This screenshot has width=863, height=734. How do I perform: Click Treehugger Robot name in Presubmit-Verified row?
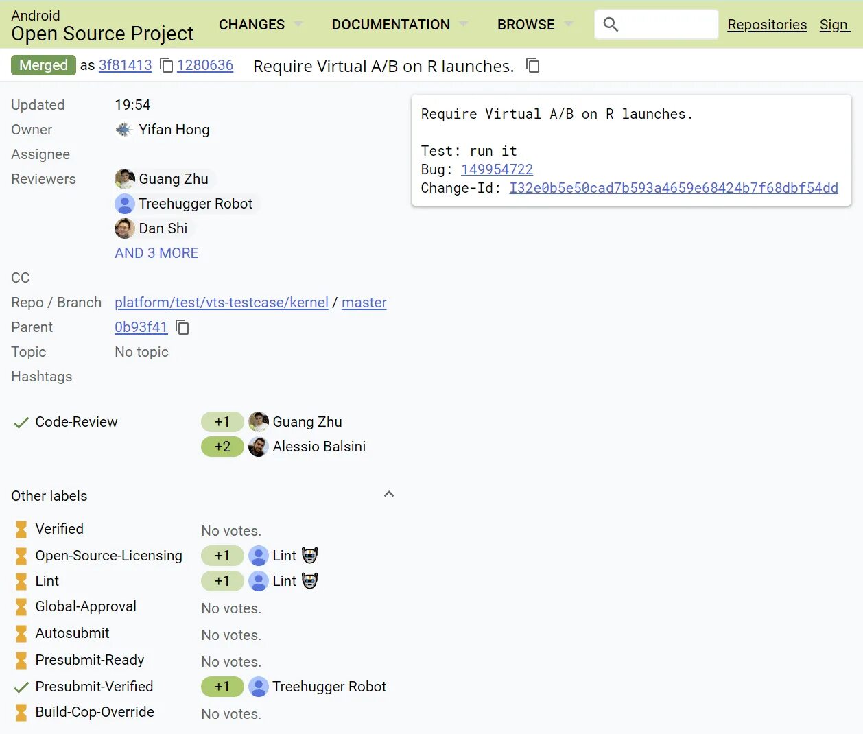click(329, 687)
